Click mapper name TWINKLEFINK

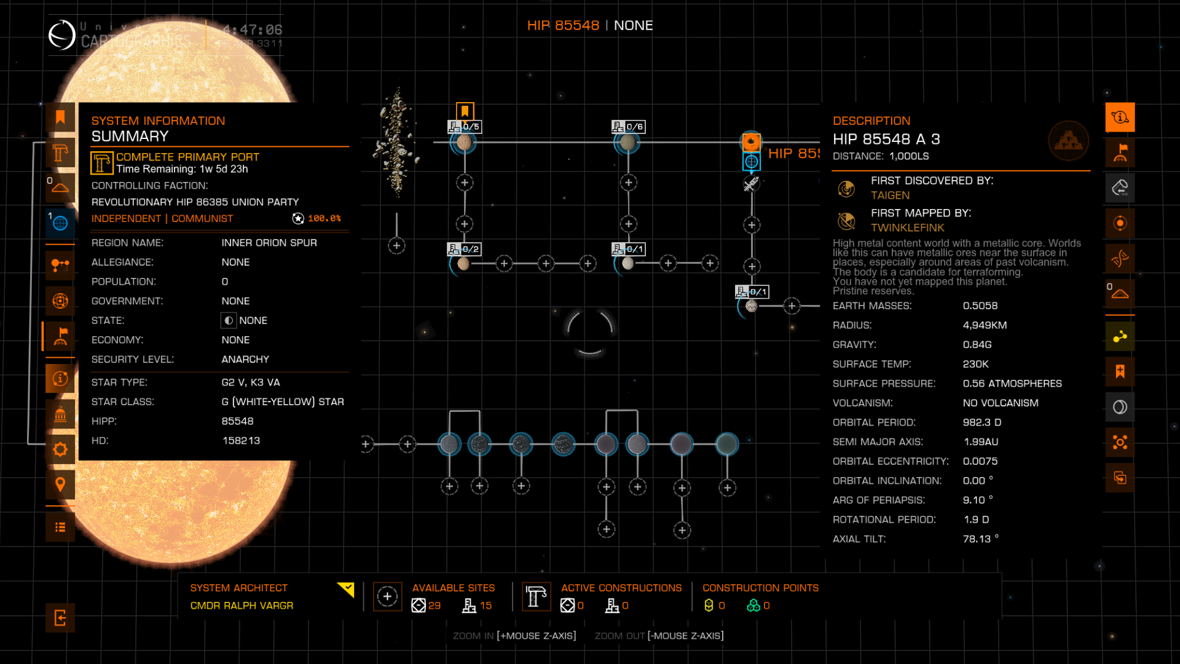tap(907, 227)
